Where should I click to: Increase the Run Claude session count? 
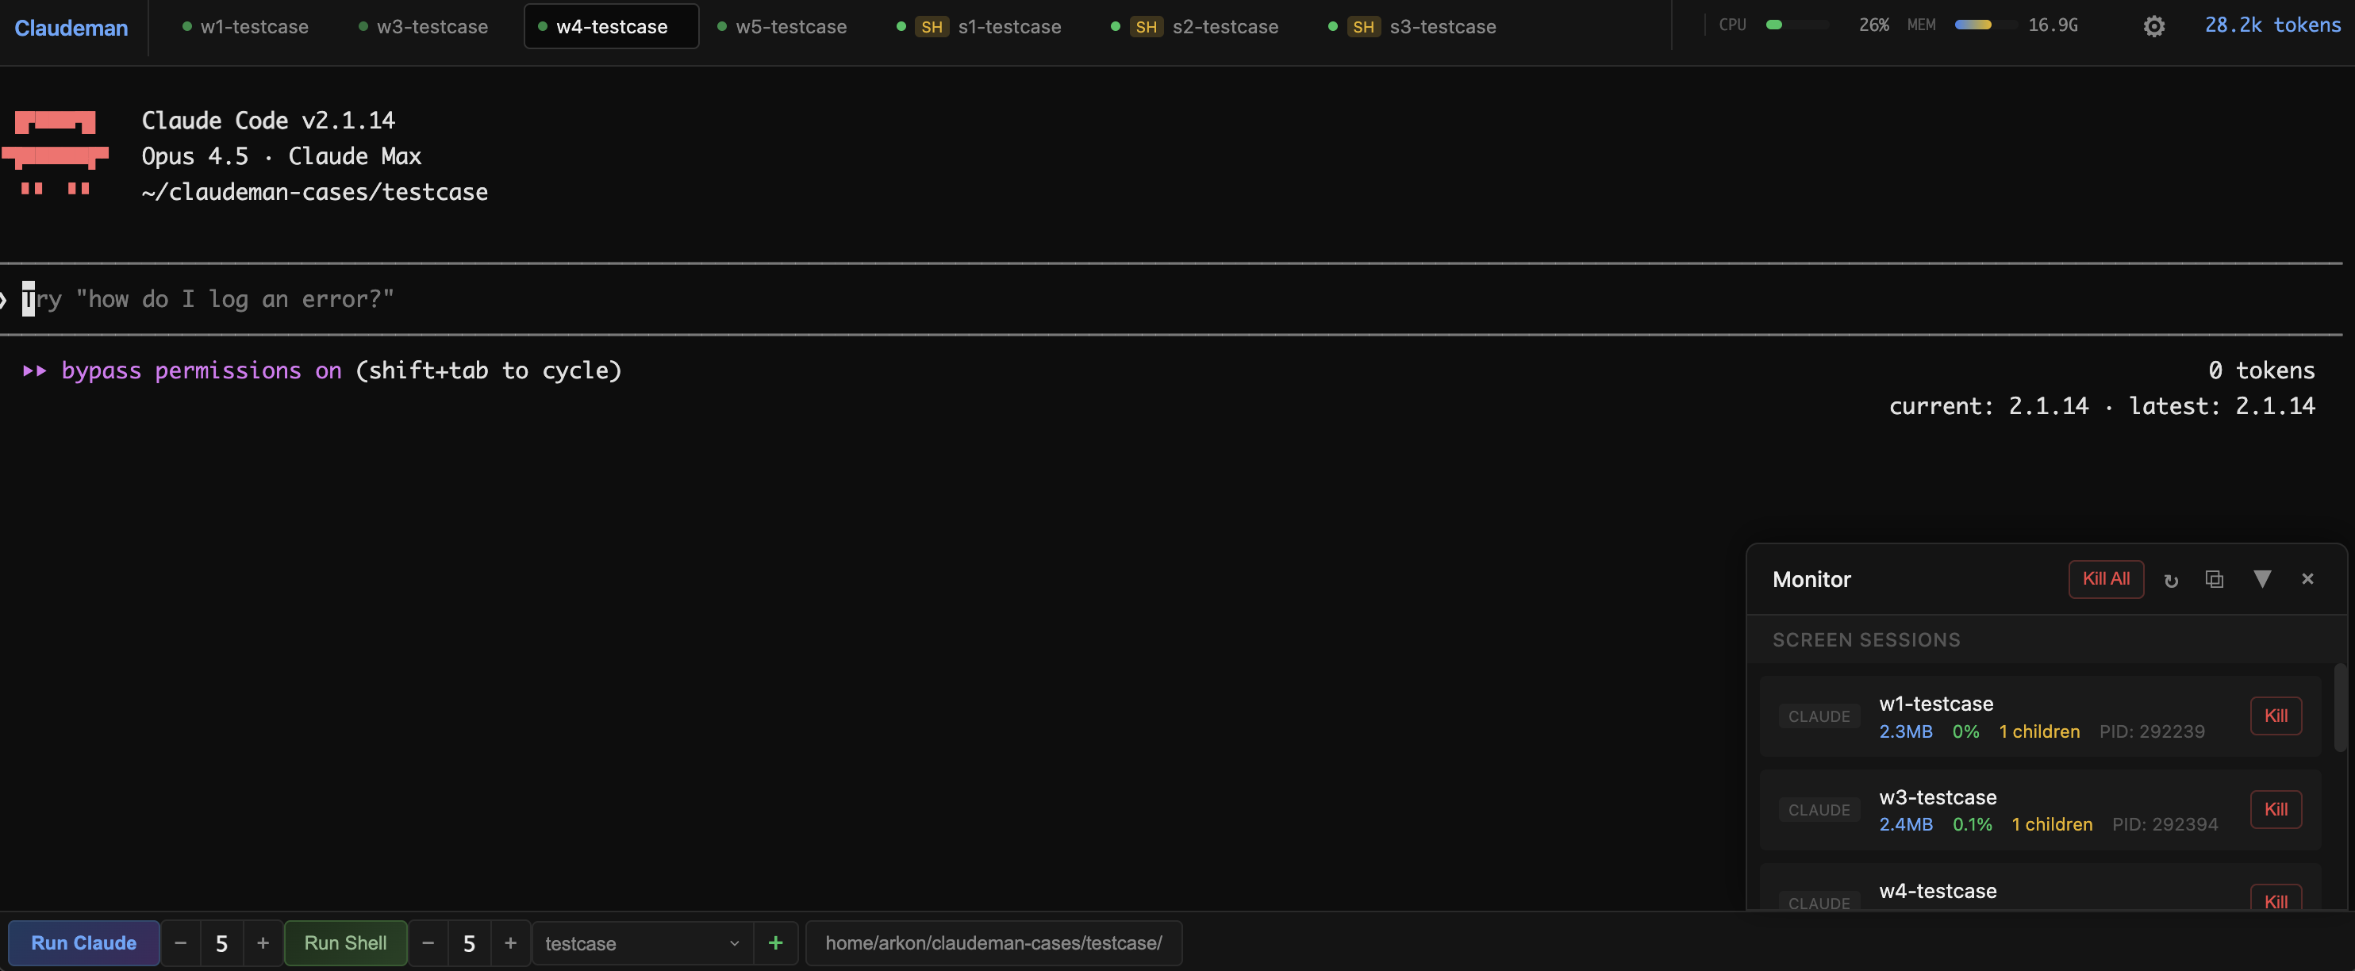263,942
